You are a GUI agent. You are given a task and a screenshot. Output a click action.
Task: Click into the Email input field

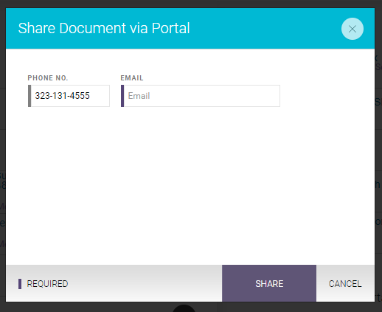click(x=201, y=96)
